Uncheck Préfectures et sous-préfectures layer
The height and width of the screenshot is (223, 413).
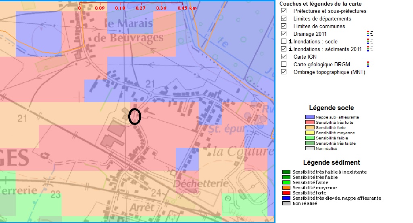(x=284, y=11)
